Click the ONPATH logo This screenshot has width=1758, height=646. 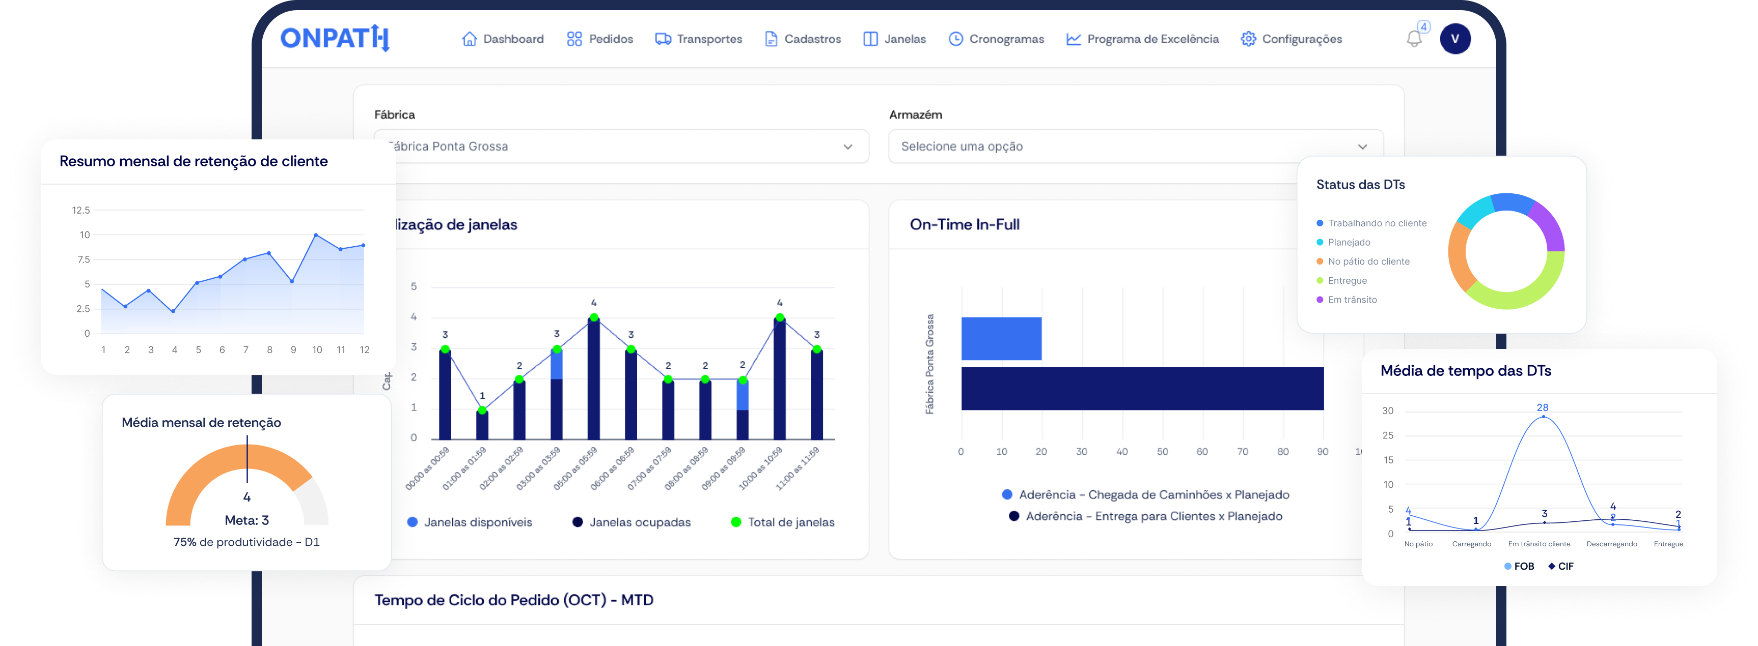[x=335, y=38]
